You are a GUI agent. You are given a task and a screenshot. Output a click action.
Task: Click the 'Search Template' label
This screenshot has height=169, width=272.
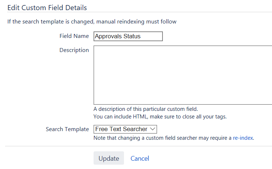[67, 129]
